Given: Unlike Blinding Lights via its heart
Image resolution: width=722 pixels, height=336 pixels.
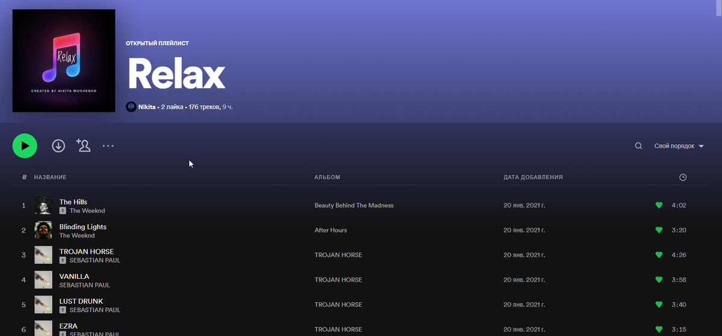Looking at the screenshot, I should 659,230.
